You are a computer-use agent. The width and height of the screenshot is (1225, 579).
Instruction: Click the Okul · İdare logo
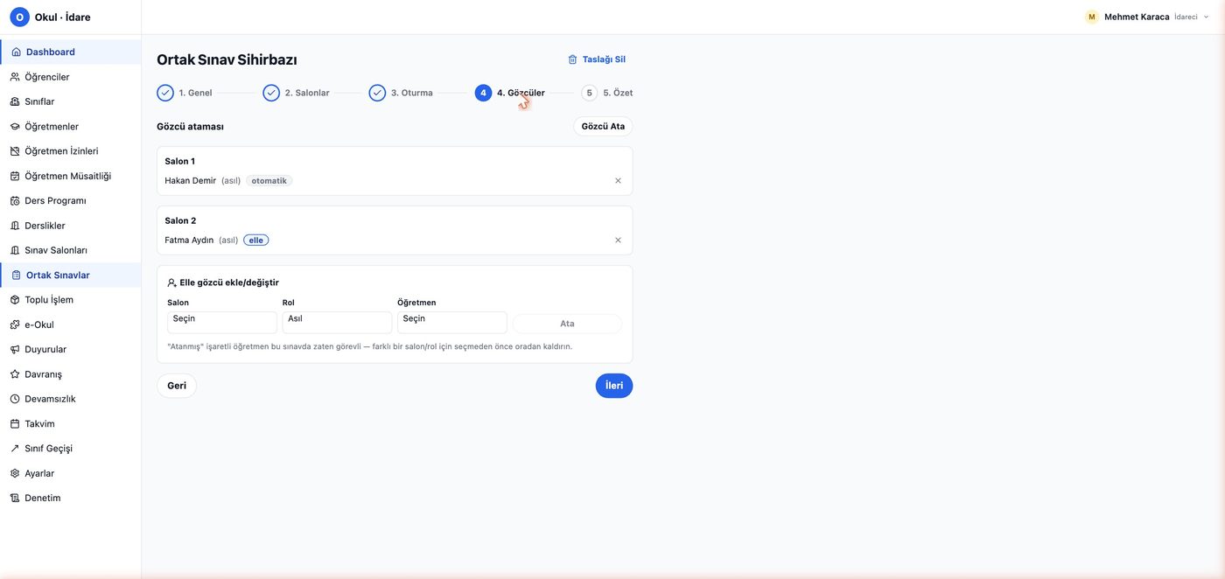19,17
